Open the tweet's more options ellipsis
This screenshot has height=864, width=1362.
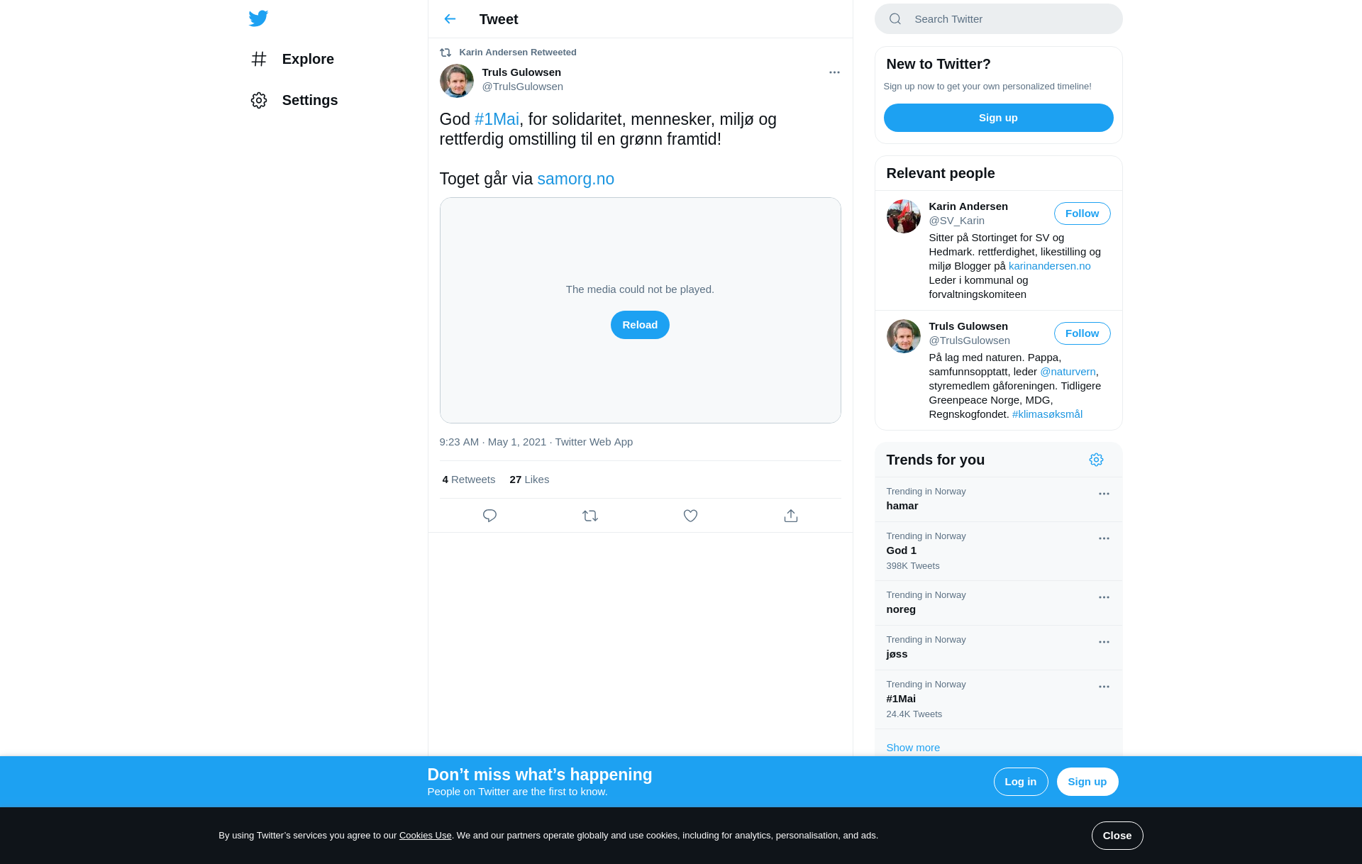pos(834,72)
